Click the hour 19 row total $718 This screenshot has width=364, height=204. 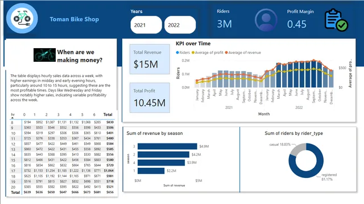(x=110, y=181)
